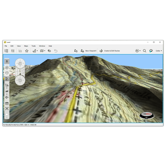Expand the AI tool dropdown arrow

pos(140,51)
